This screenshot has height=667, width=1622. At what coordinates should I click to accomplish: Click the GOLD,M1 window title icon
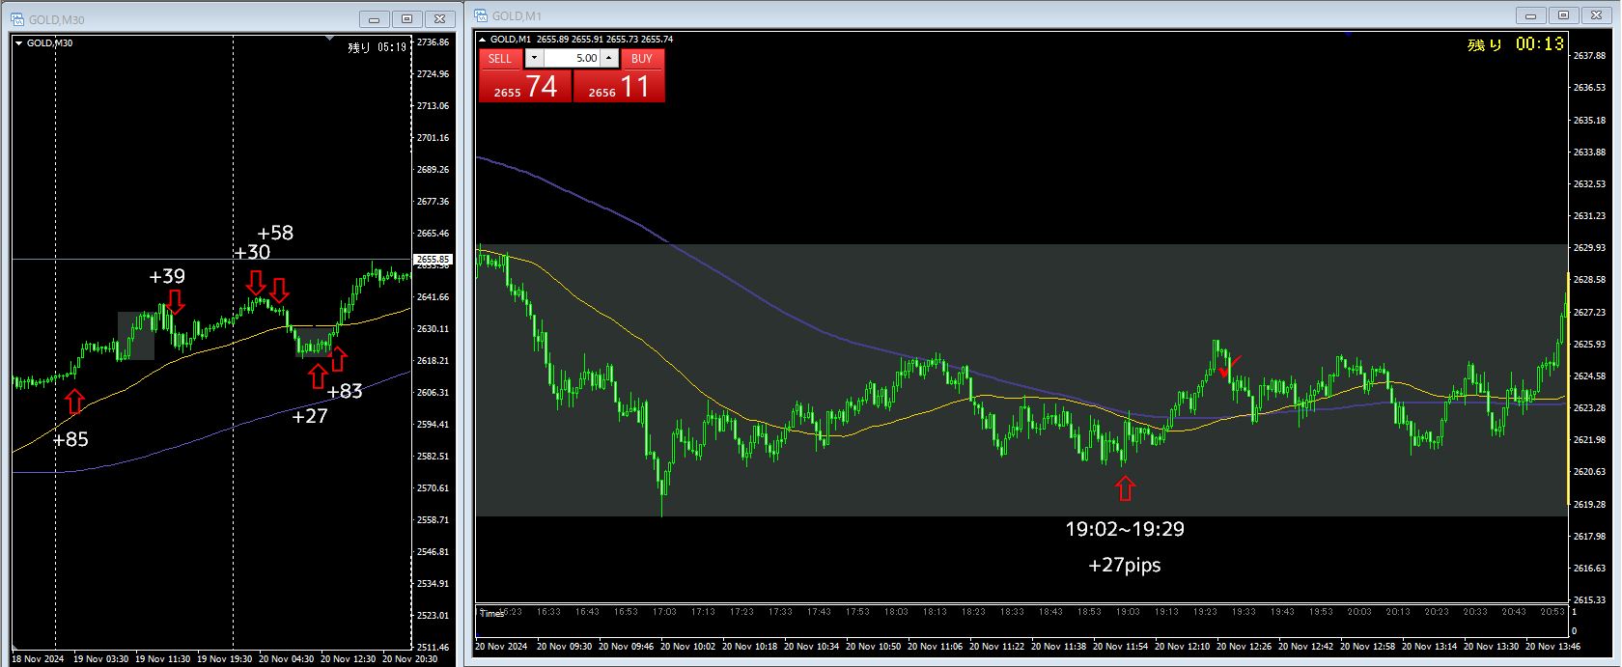pyautogui.click(x=482, y=15)
